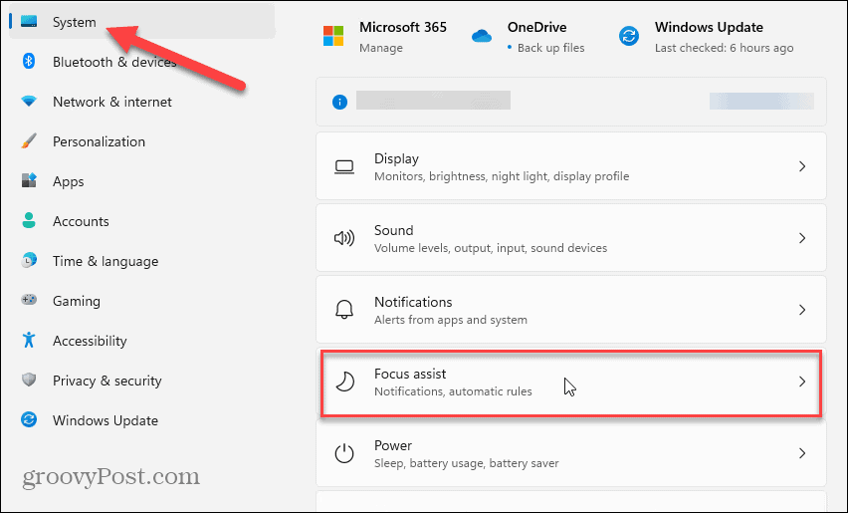Open the Microsoft 365 heading
Screen dimensions: 848x513
(403, 27)
